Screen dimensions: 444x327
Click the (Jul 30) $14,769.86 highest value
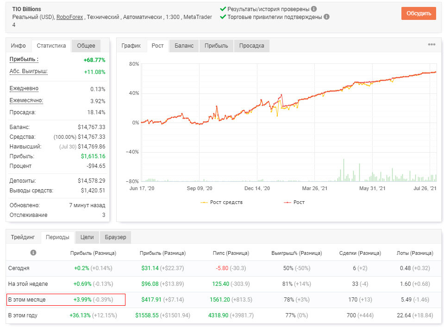coord(82,147)
